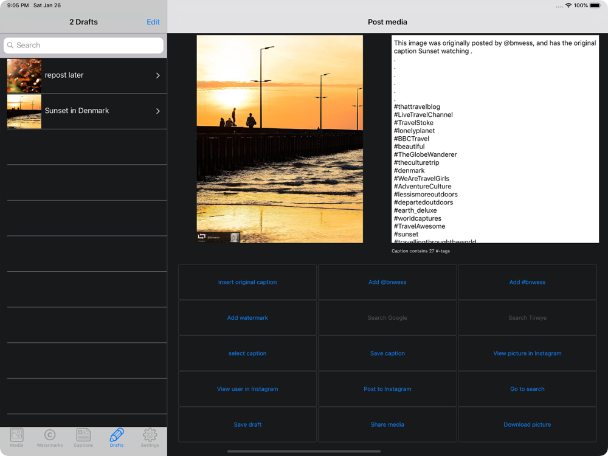Screen dimensions: 608x456
Task: Expand the 'repost later' draft chevron
Action: [158, 75]
